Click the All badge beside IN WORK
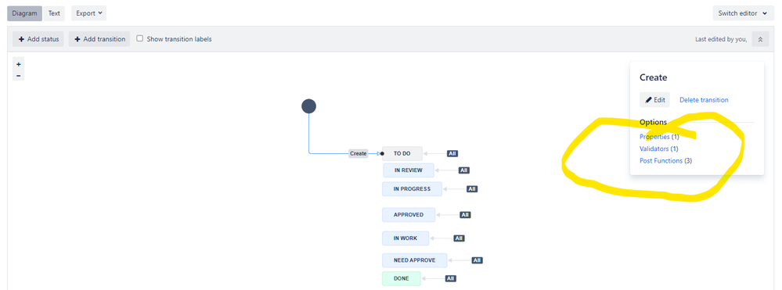This screenshot has width=782, height=290. tap(459, 238)
